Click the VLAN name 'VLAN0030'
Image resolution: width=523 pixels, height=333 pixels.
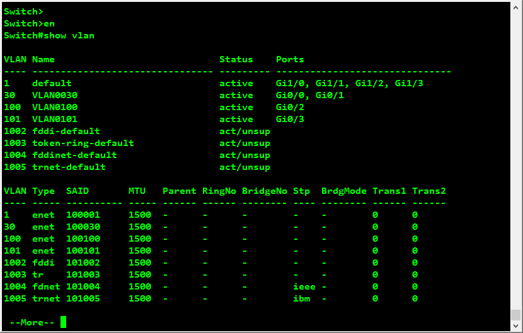pyautogui.click(x=55, y=95)
